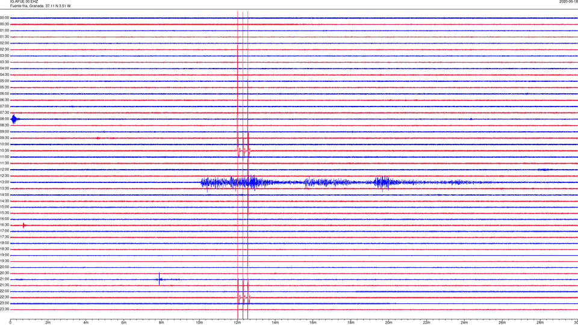Select the 19:00 trace time label

(x=4, y=255)
